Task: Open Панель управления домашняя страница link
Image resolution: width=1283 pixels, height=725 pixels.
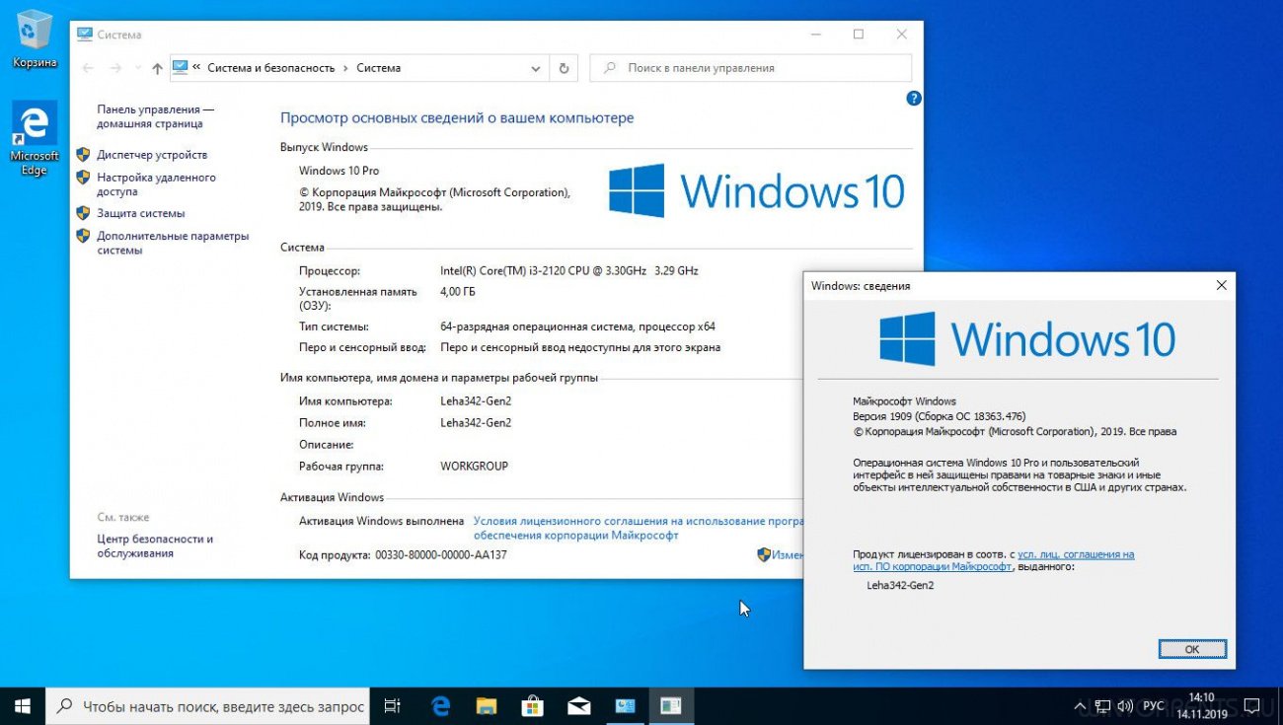Action: coord(155,116)
